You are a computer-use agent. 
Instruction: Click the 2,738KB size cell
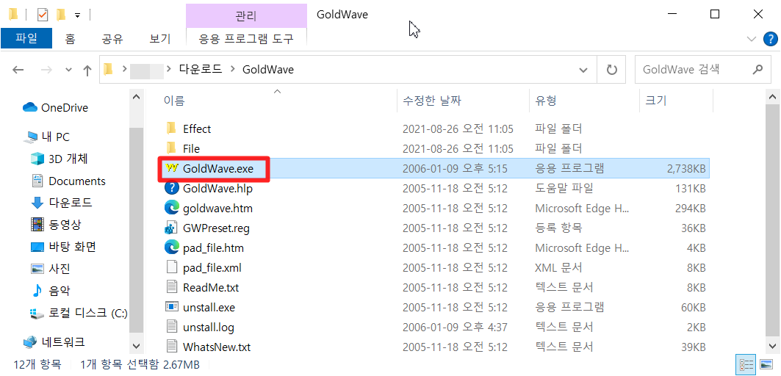(686, 169)
